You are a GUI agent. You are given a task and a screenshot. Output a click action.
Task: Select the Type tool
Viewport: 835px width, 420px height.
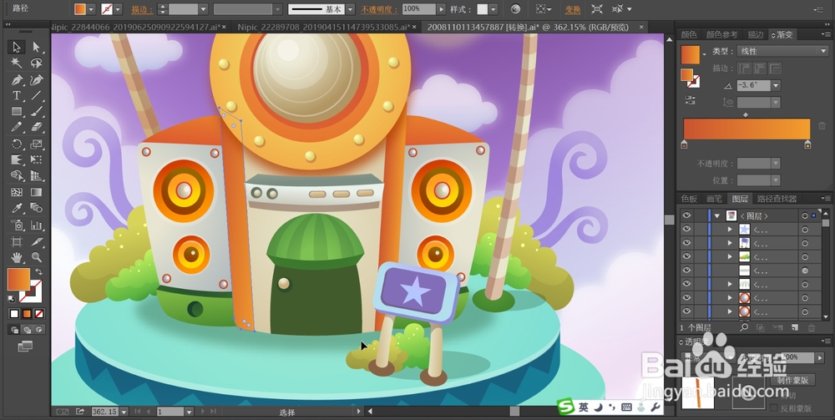[x=16, y=96]
